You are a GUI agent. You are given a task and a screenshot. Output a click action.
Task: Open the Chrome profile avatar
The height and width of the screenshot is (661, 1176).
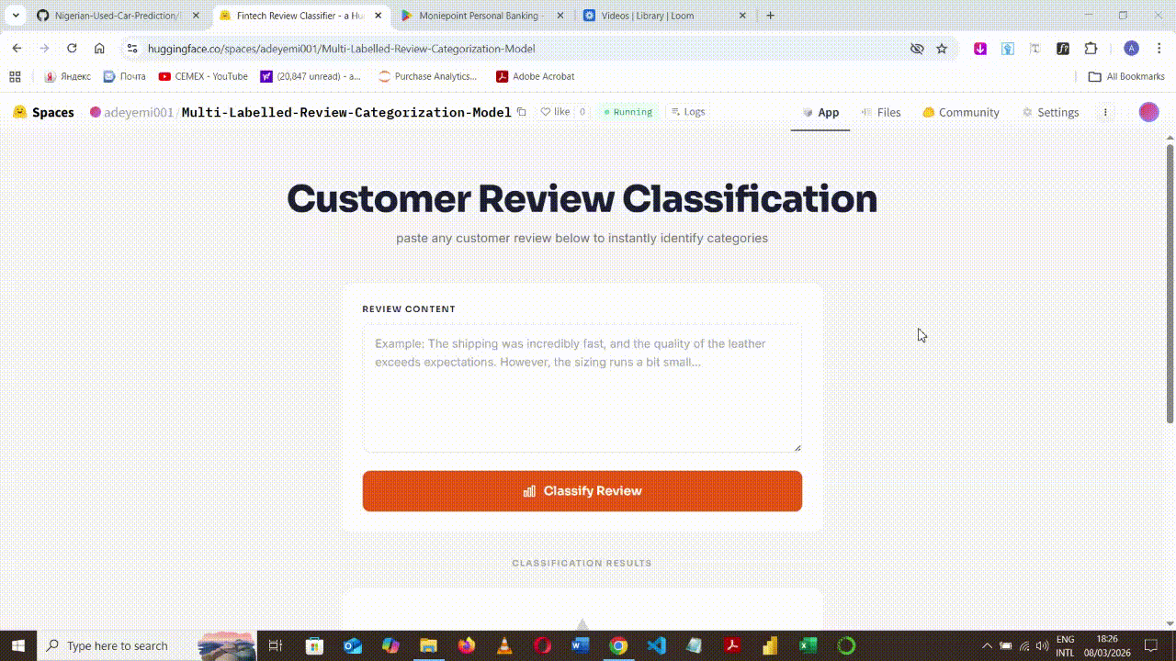tap(1132, 49)
